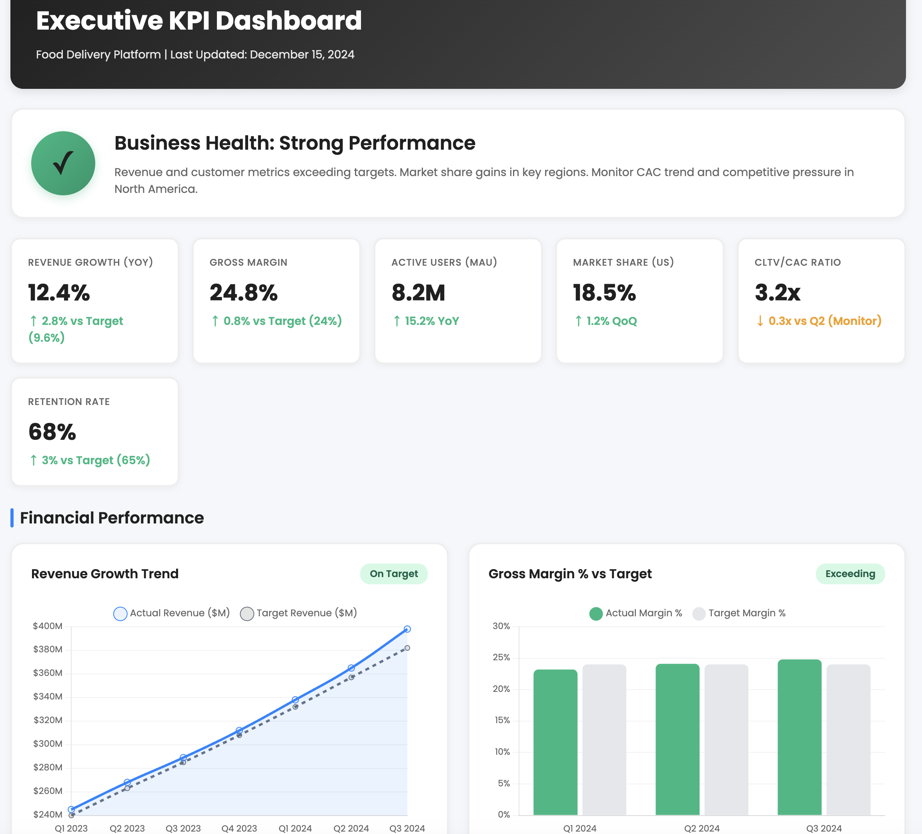Click the Q3 2024 actual revenue data point

pyautogui.click(x=407, y=629)
